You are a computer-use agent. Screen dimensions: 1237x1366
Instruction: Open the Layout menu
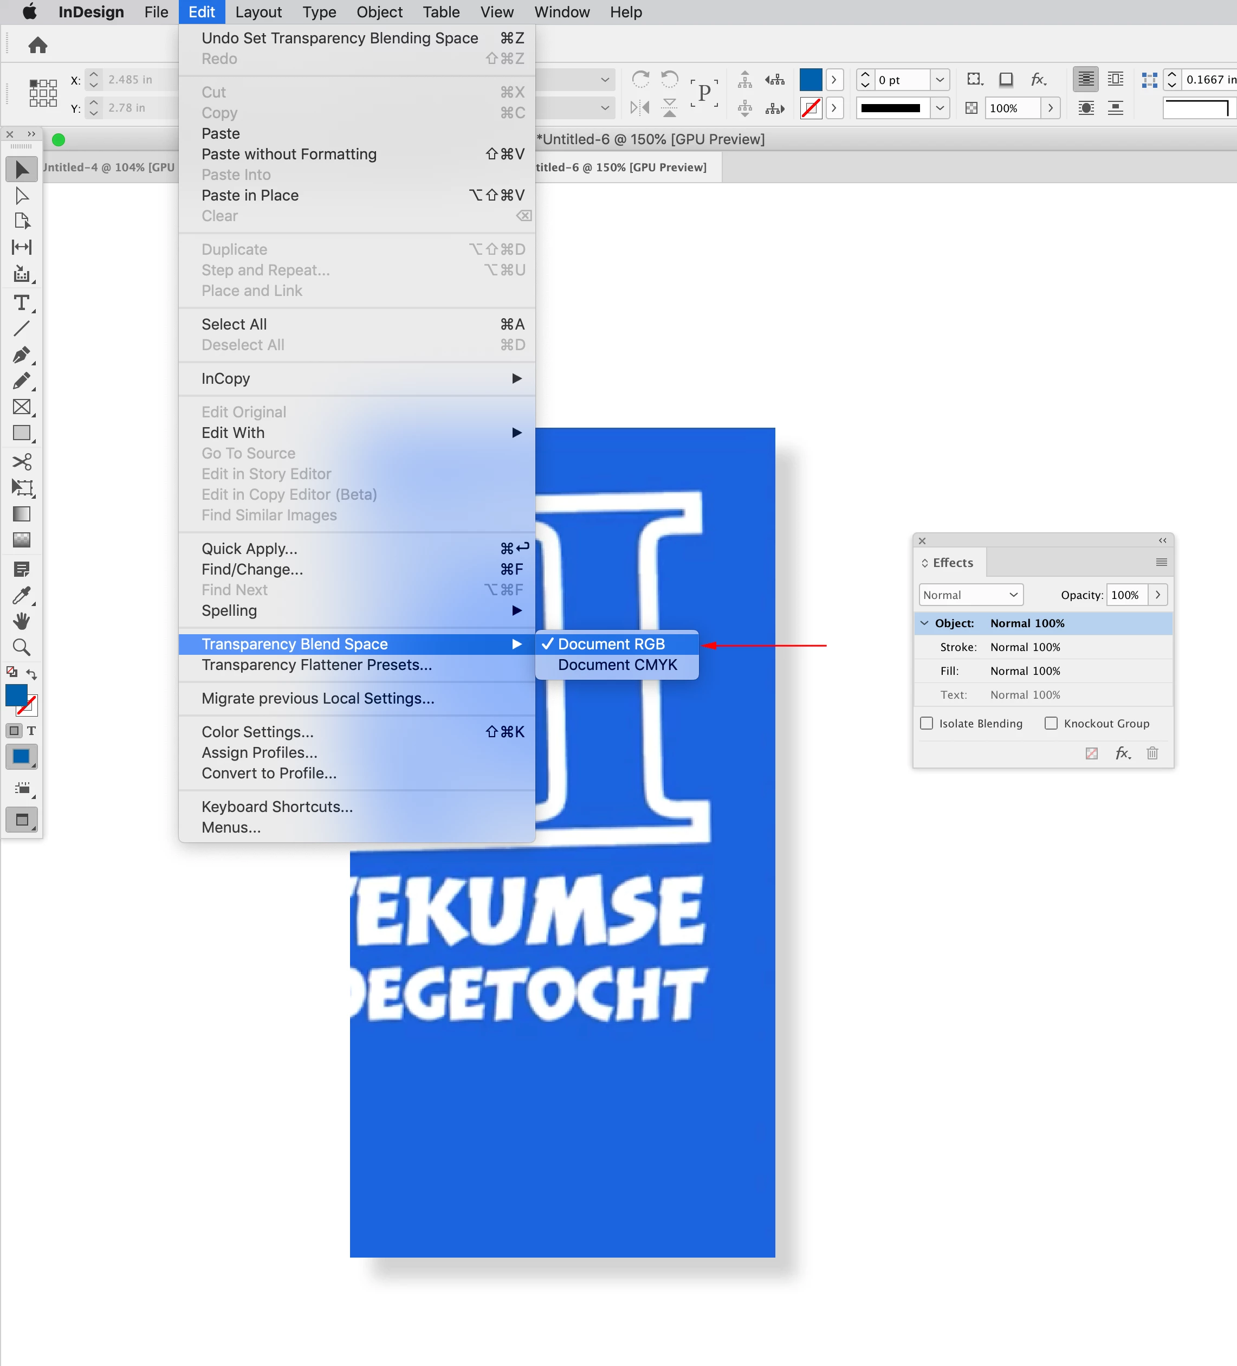click(258, 12)
